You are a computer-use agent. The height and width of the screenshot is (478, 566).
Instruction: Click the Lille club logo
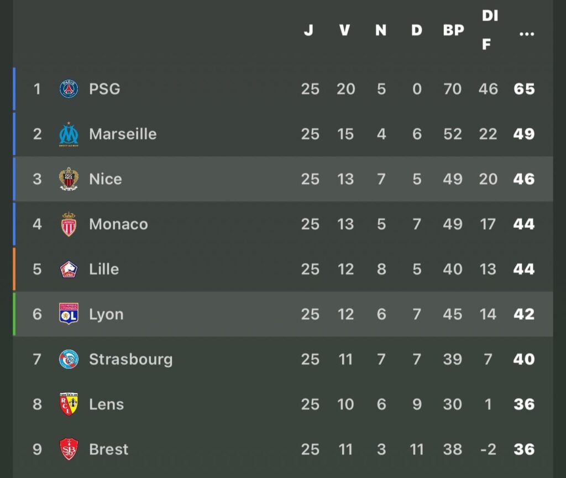coord(69,269)
